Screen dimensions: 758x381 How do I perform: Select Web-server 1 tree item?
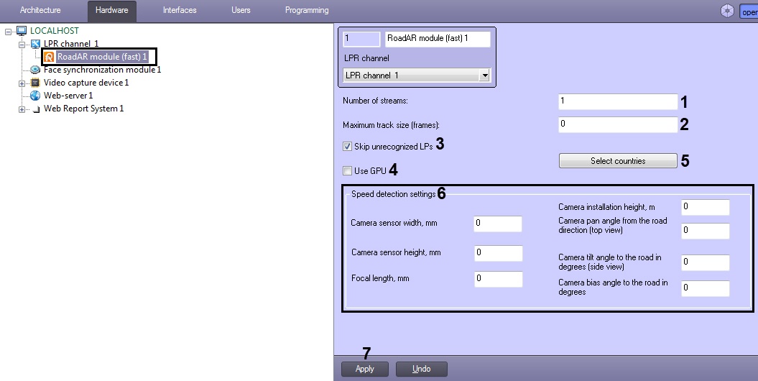point(68,96)
